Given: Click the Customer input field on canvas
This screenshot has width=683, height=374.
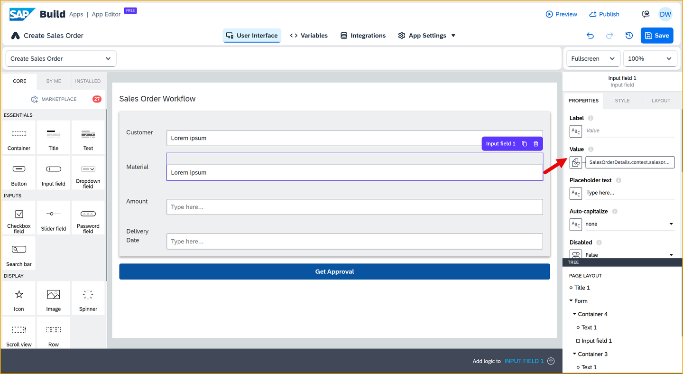Looking at the screenshot, I should tap(355, 138).
